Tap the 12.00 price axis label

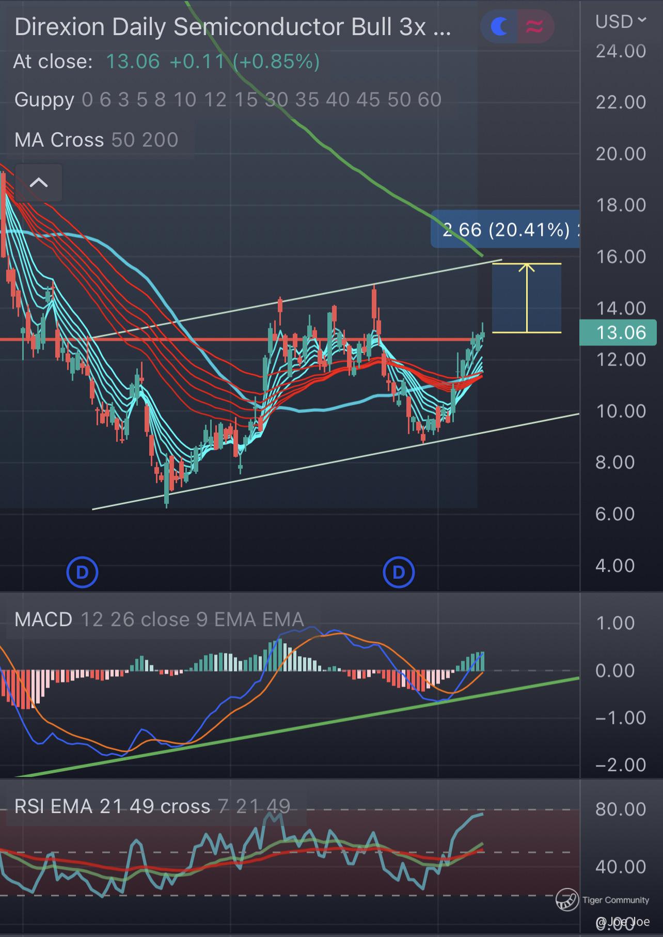pyautogui.click(x=621, y=359)
